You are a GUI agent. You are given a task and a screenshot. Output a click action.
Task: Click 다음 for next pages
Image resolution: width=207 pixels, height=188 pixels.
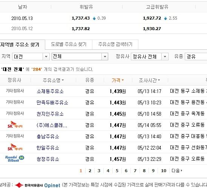coord(177,171)
